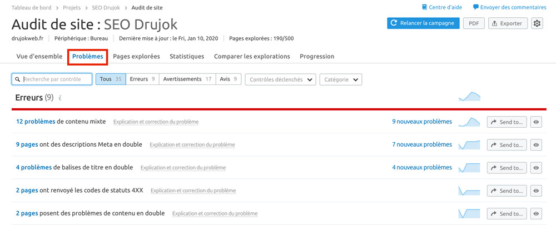Open trend graph for descriptions Meta en double
The width and height of the screenshot is (556, 225).
469,144
